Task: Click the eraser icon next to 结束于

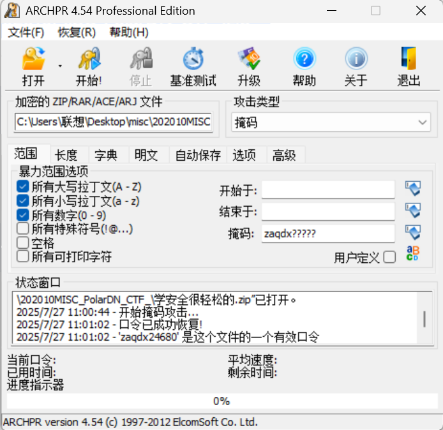Action: tap(413, 211)
